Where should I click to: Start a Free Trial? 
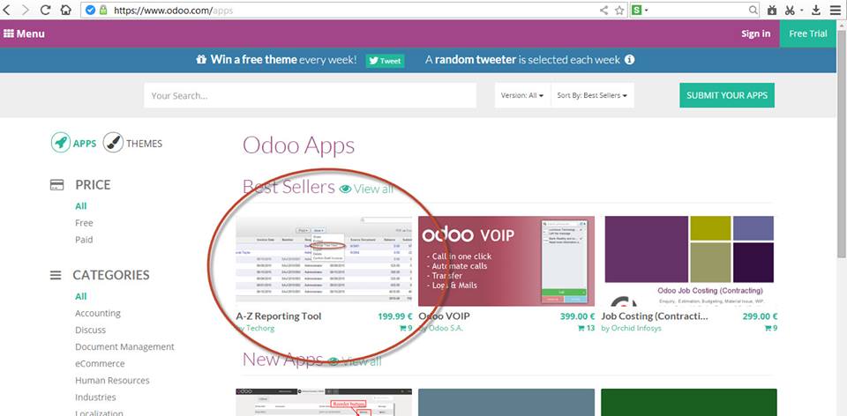(x=808, y=33)
